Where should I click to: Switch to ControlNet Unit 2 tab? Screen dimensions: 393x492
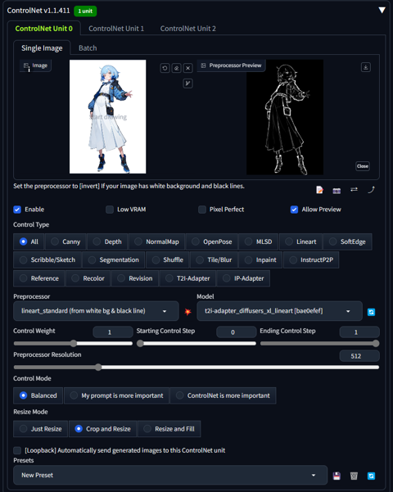(188, 28)
